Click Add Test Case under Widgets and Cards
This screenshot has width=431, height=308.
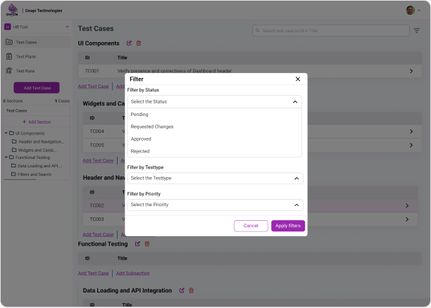(x=98, y=160)
